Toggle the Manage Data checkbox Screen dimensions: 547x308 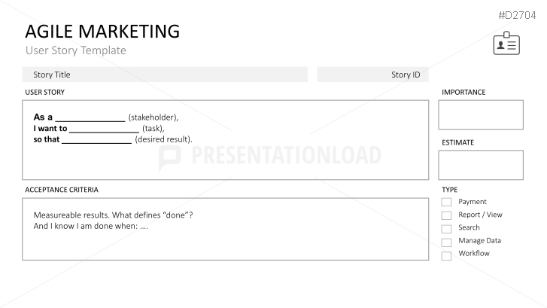[x=446, y=242]
